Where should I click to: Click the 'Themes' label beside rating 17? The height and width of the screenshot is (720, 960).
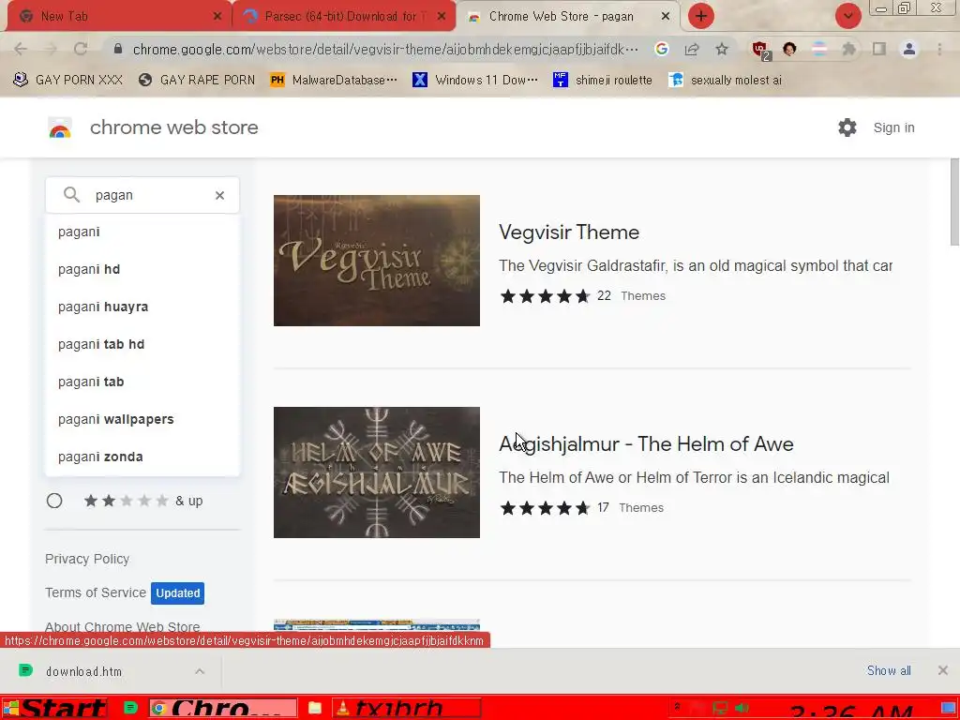pos(641,507)
